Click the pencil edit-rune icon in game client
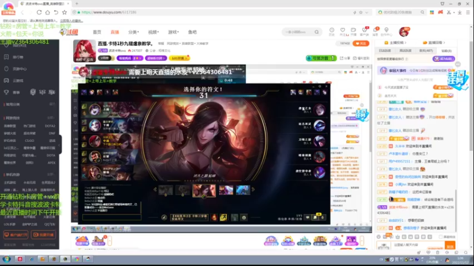 [x=164, y=218]
